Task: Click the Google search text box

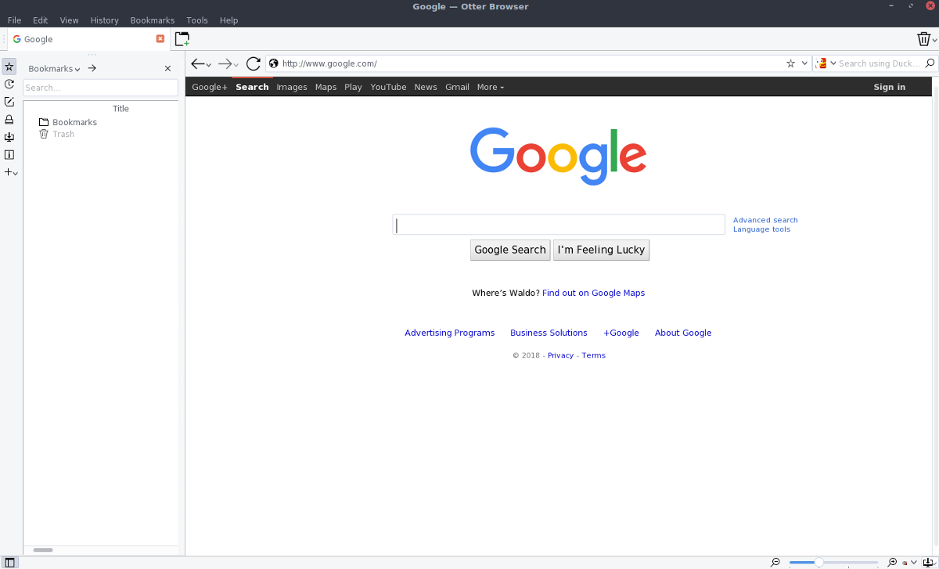Action: (559, 225)
